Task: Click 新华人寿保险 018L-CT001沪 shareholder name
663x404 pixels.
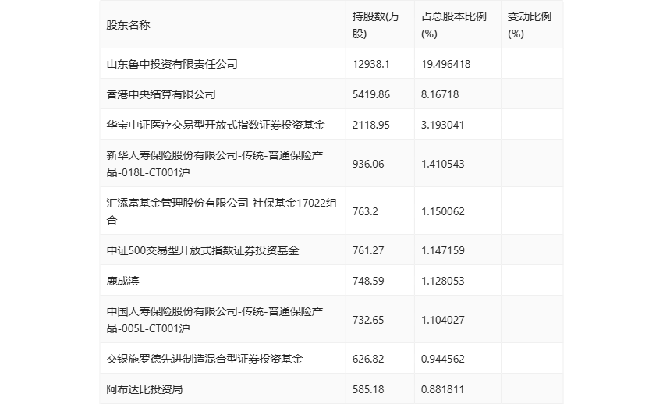Action: tap(214, 164)
